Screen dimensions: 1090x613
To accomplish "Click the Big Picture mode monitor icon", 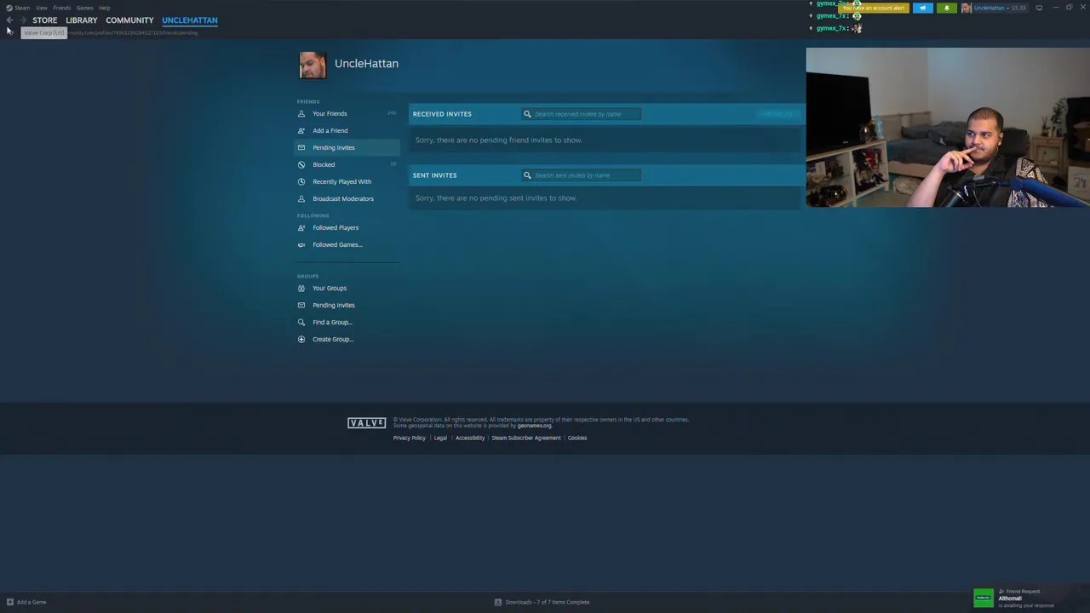I will (1039, 8).
